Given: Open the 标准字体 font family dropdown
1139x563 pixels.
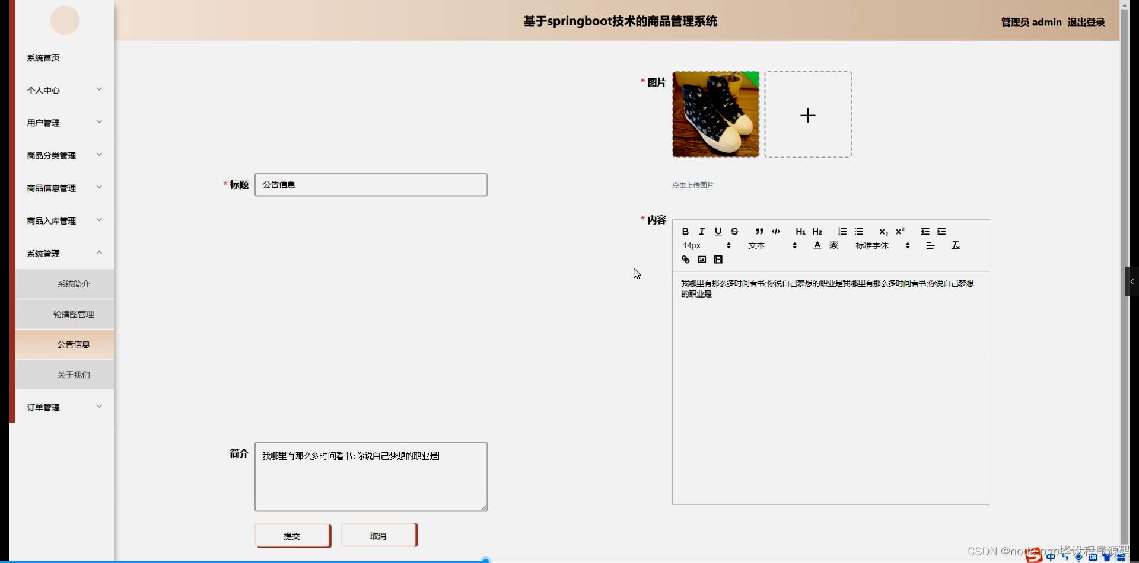Looking at the screenshot, I should (x=873, y=245).
